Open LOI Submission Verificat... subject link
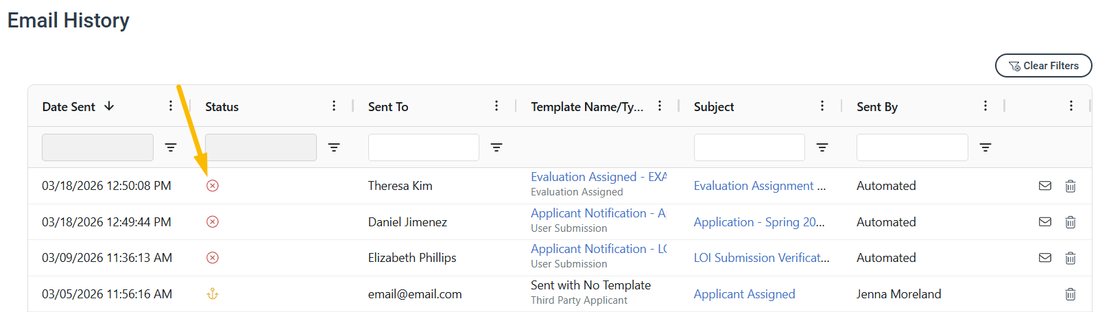1111x312 pixels. (762, 258)
